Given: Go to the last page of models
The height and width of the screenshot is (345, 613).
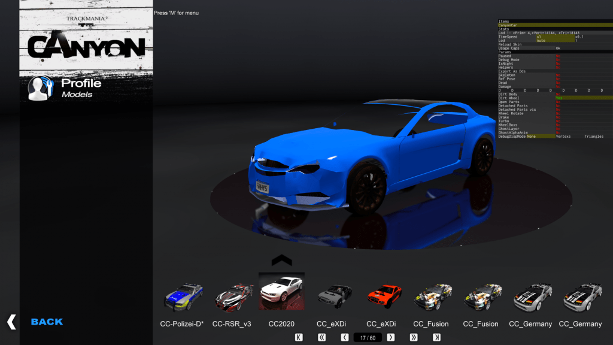Looking at the screenshot, I should pos(436,337).
